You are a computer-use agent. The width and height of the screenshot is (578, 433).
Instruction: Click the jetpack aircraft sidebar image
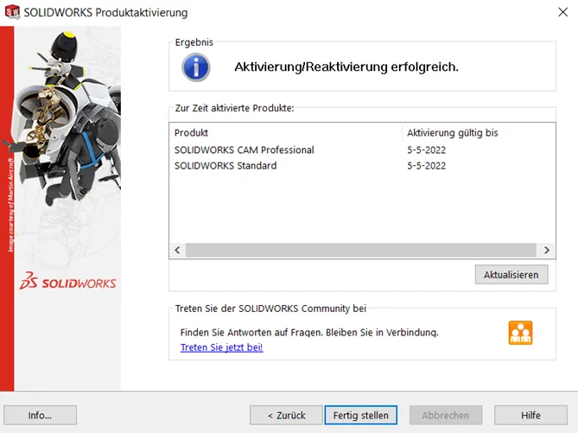pos(67,118)
